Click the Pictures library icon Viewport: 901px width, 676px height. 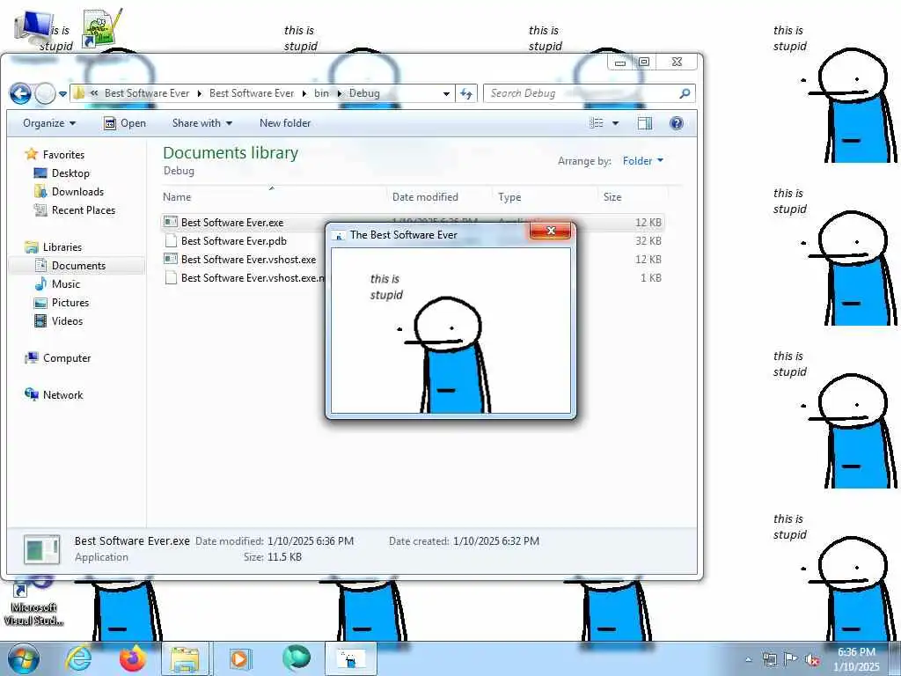[x=40, y=303]
